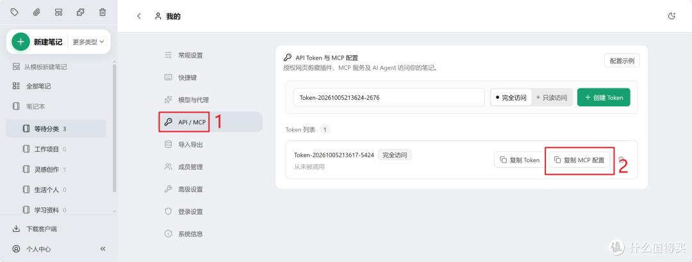Screen dimensions: 692x262
Task: Click the green plus new note icon
Action: point(21,42)
